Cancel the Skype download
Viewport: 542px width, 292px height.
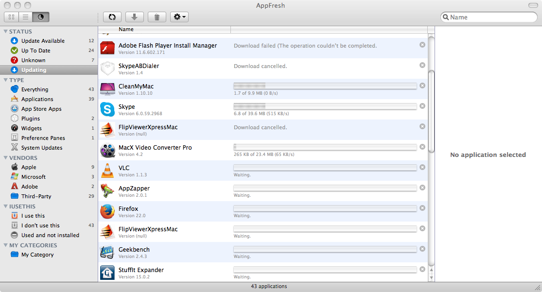coord(422,106)
